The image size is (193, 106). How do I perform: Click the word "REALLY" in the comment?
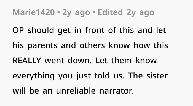pyautogui.click(x=27, y=61)
